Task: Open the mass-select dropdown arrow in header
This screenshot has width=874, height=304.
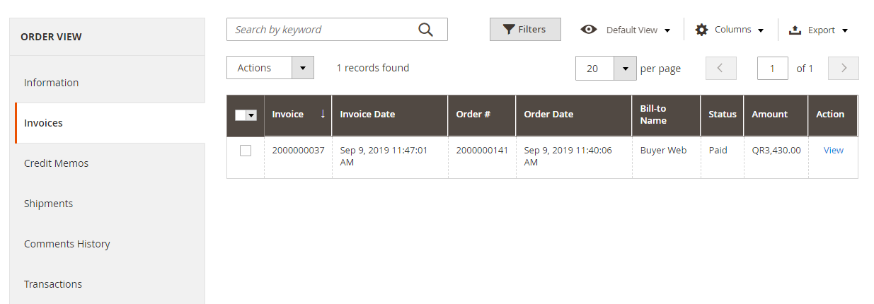Action: click(x=251, y=115)
